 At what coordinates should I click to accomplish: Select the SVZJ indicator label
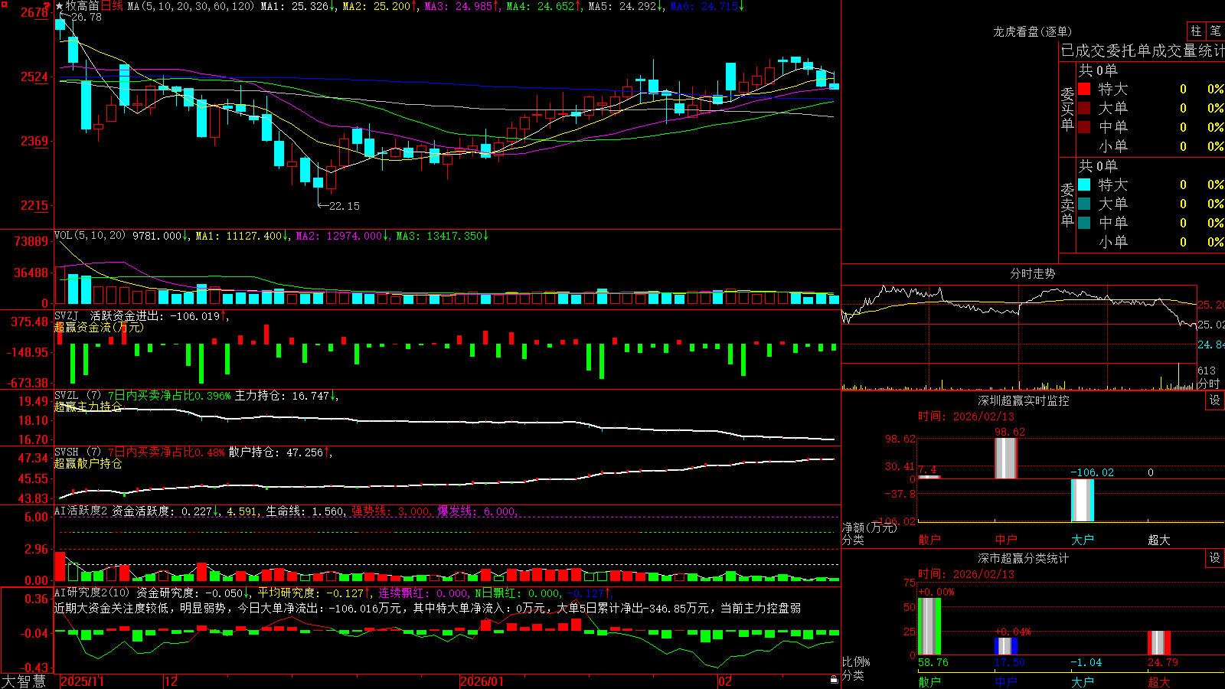[67, 315]
